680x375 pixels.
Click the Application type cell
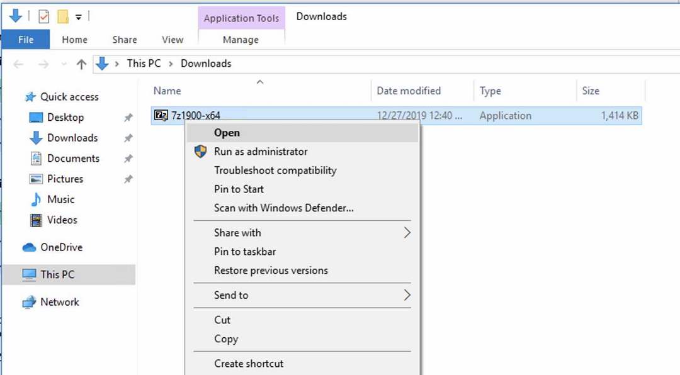[505, 115]
